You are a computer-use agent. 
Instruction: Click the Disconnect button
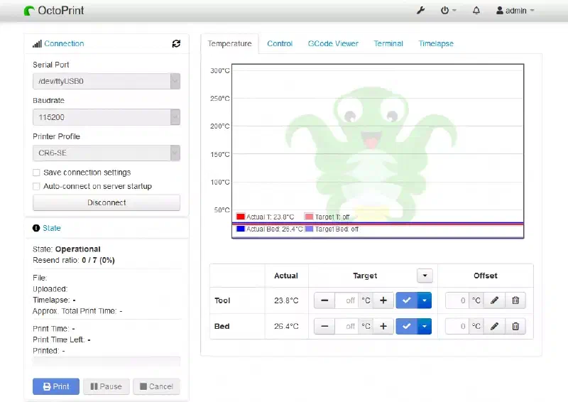[106, 202]
